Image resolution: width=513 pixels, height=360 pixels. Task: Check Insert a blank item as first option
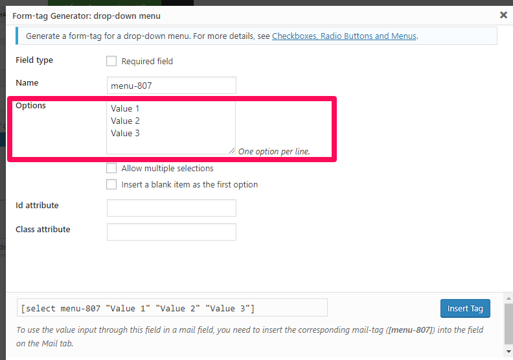tap(111, 184)
